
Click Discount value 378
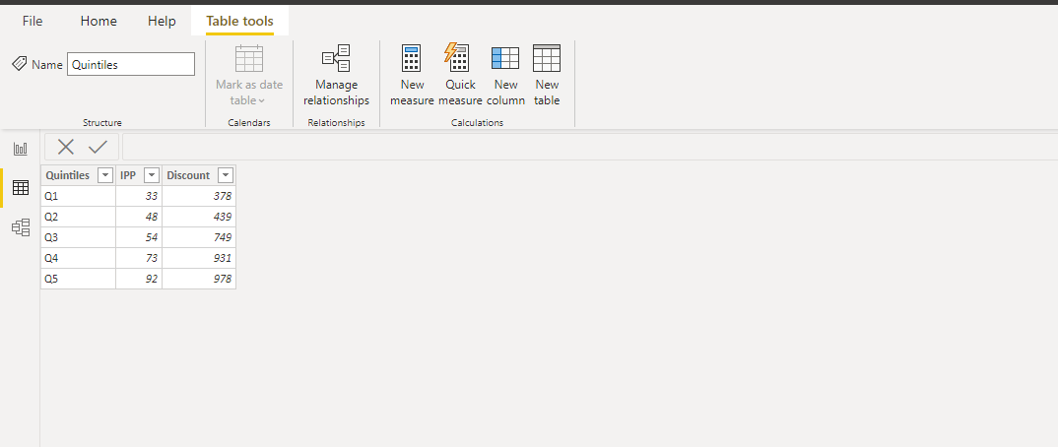tap(199, 196)
